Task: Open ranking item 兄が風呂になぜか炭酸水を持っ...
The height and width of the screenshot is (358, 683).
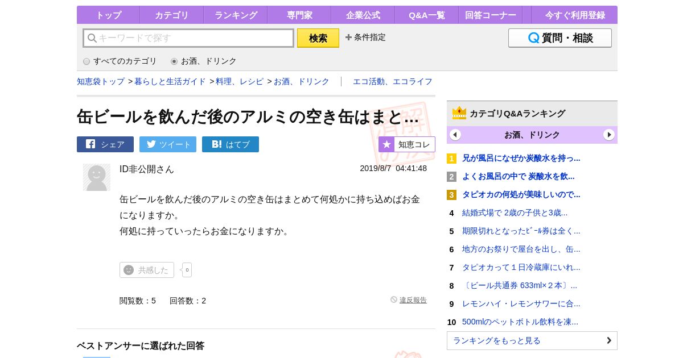Action: [x=521, y=158]
